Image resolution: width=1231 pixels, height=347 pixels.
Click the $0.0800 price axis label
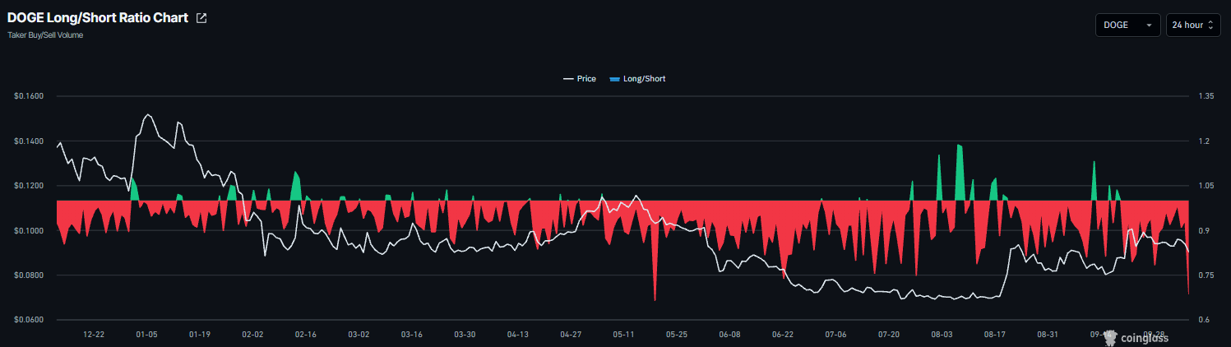29,275
